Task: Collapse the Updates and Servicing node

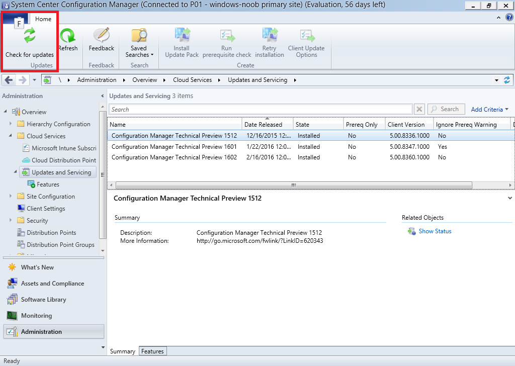Action: (16, 171)
